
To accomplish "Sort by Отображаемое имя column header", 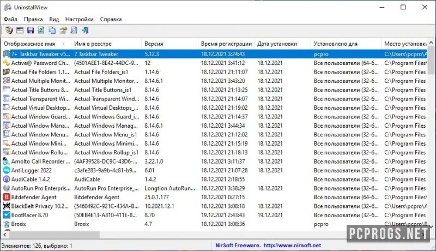I will pos(36,44).
